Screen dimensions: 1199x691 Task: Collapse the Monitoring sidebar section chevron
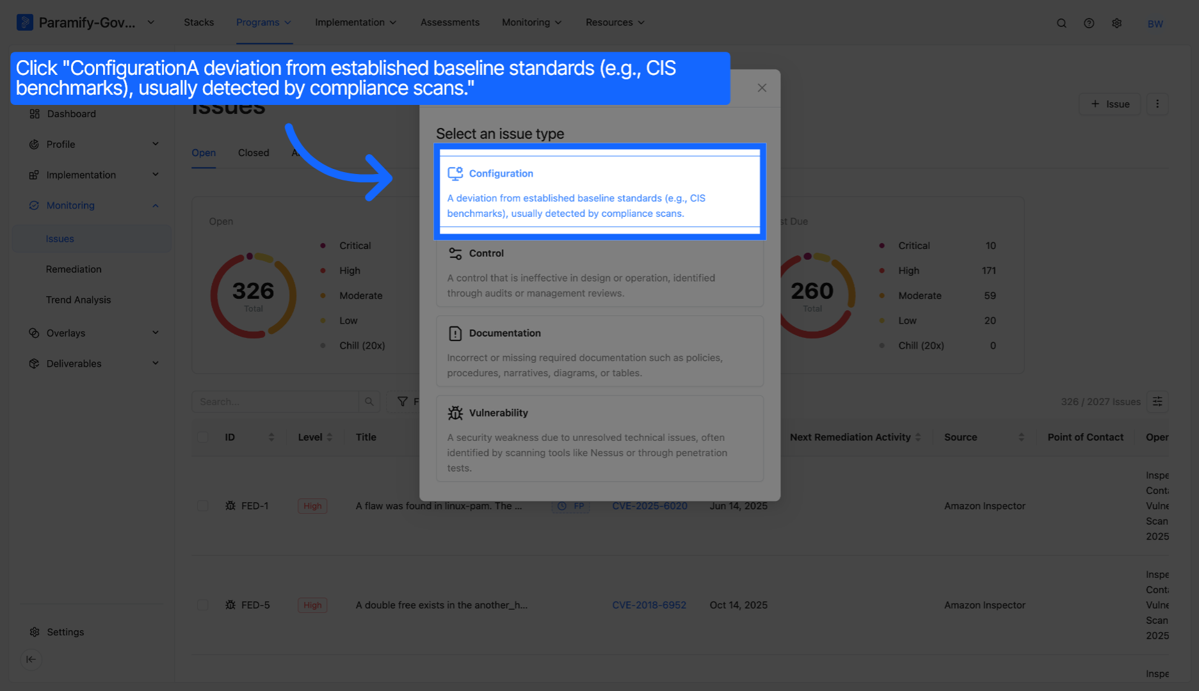click(x=156, y=205)
